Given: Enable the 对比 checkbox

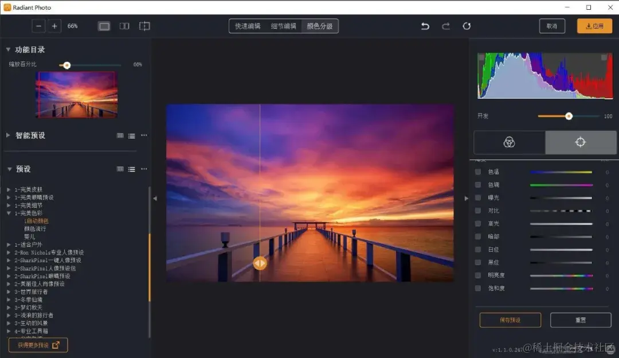Looking at the screenshot, I should 478,211.
